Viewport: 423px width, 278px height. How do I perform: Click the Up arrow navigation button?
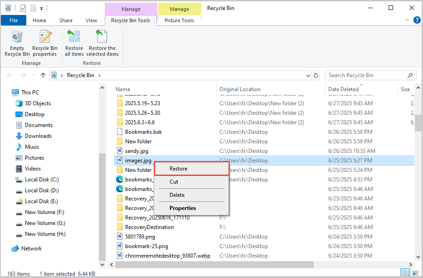[x=43, y=75]
